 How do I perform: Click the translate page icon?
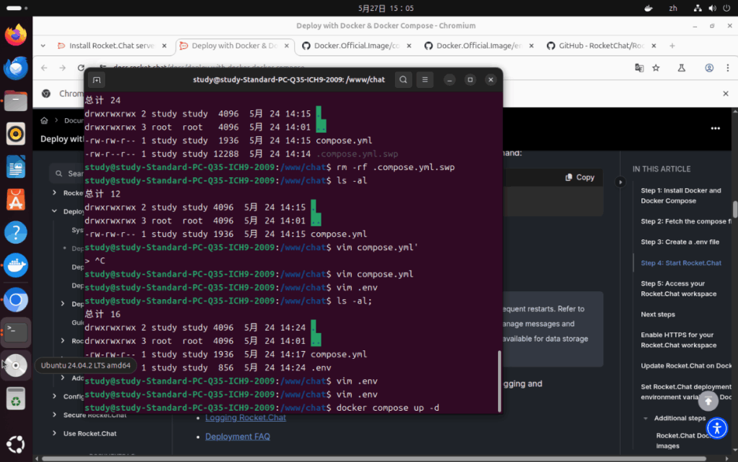tap(639, 68)
